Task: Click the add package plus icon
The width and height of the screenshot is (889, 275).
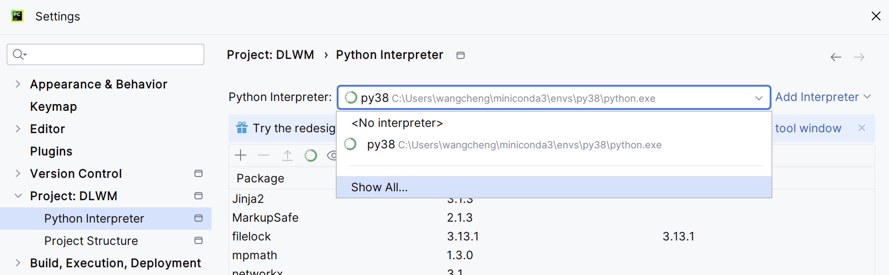Action: click(x=241, y=155)
